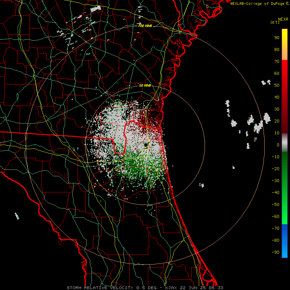The width and height of the screenshot is (290, 290).
Task: Click the -90 value on velocity scale
Action: coord(275,252)
